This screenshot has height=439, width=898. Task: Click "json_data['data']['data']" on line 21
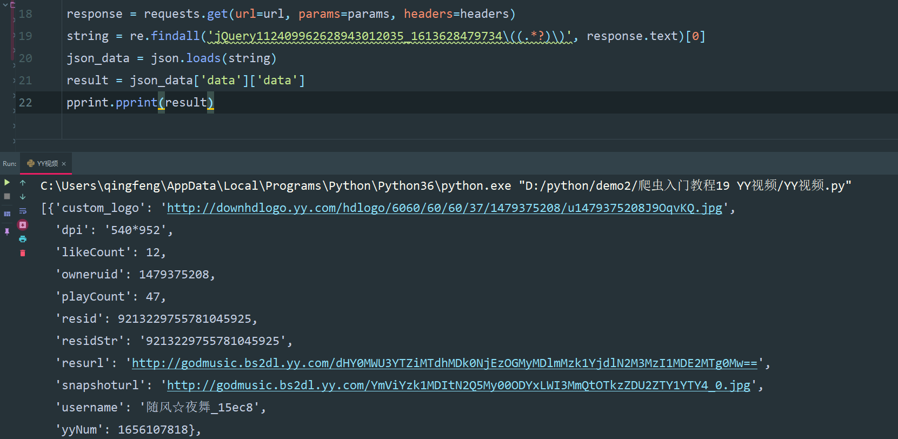coord(217,81)
